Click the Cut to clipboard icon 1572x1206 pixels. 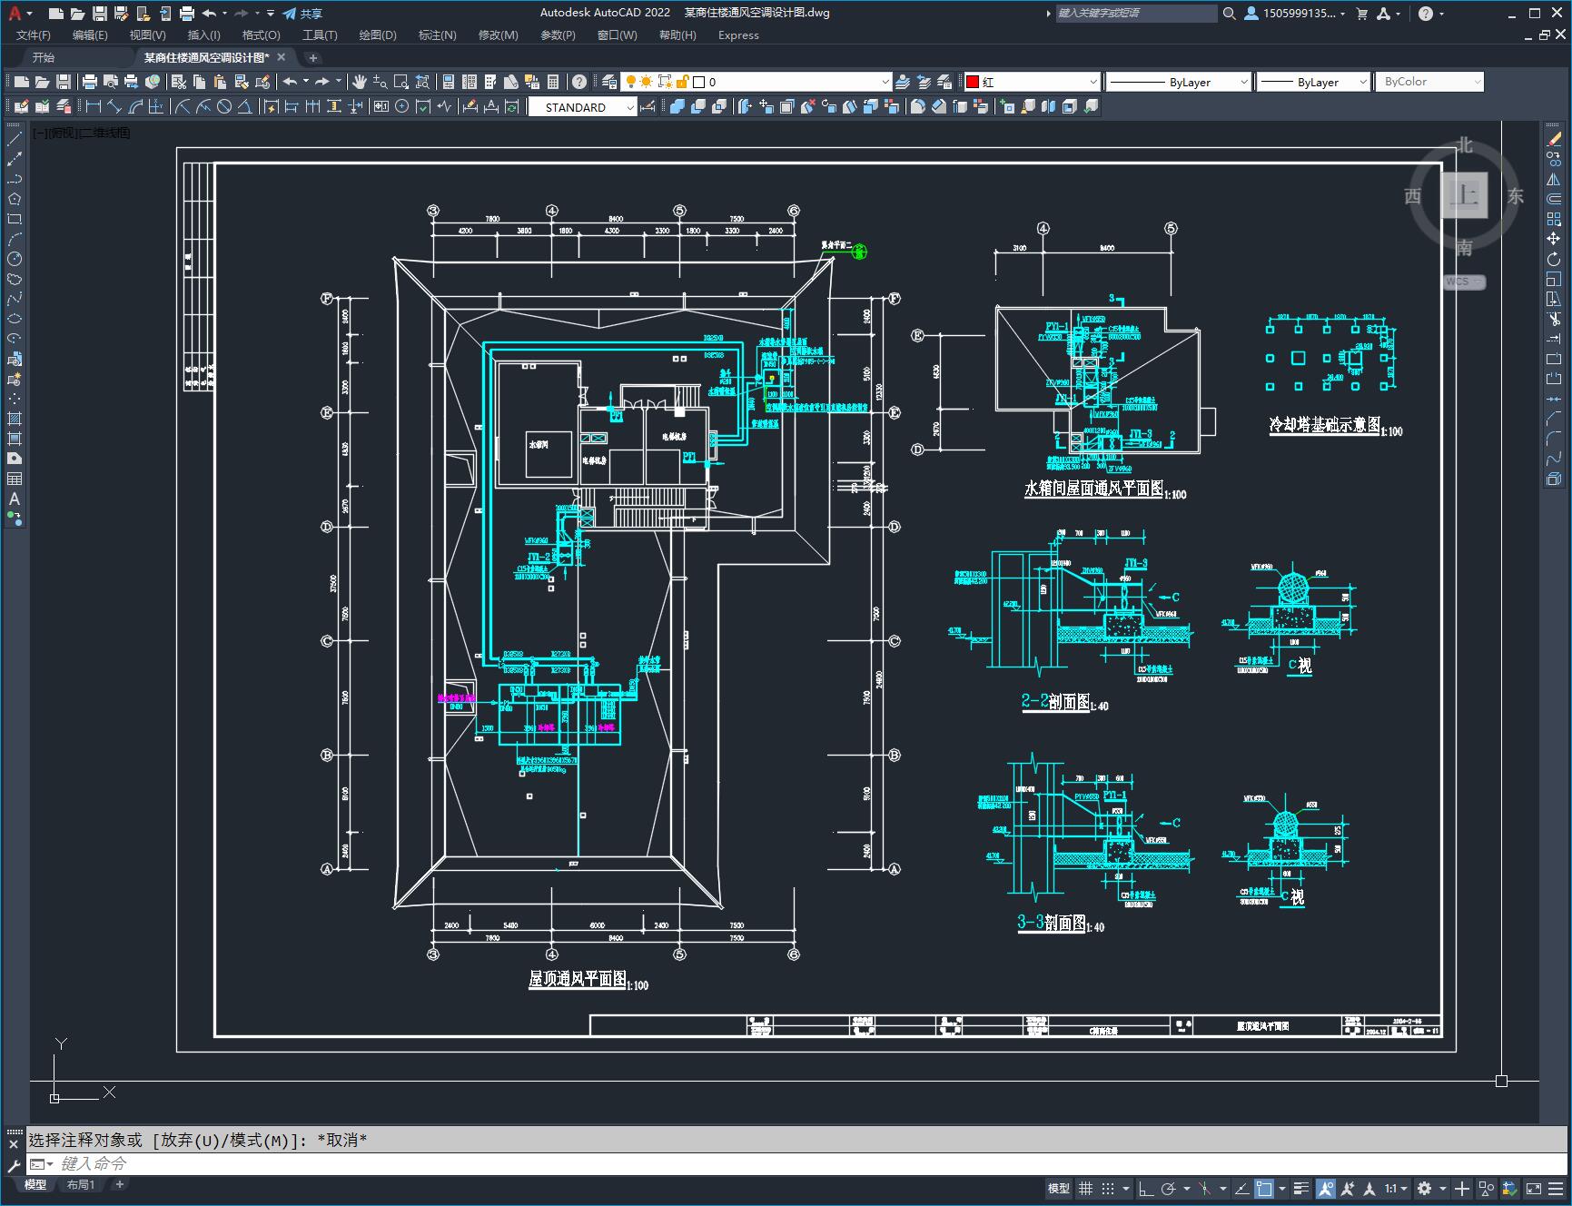pyautogui.click(x=179, y=82)
